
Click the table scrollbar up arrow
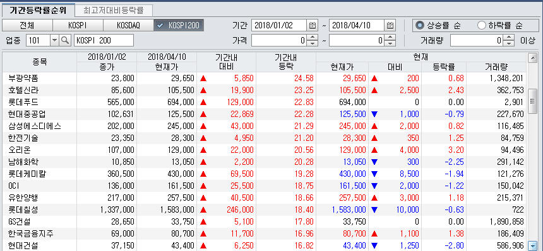(x=533, y=57)
